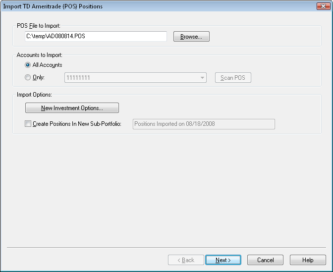Open New Investment Options
The height and width of the screenshot is (272, 333).
point(72,108)
